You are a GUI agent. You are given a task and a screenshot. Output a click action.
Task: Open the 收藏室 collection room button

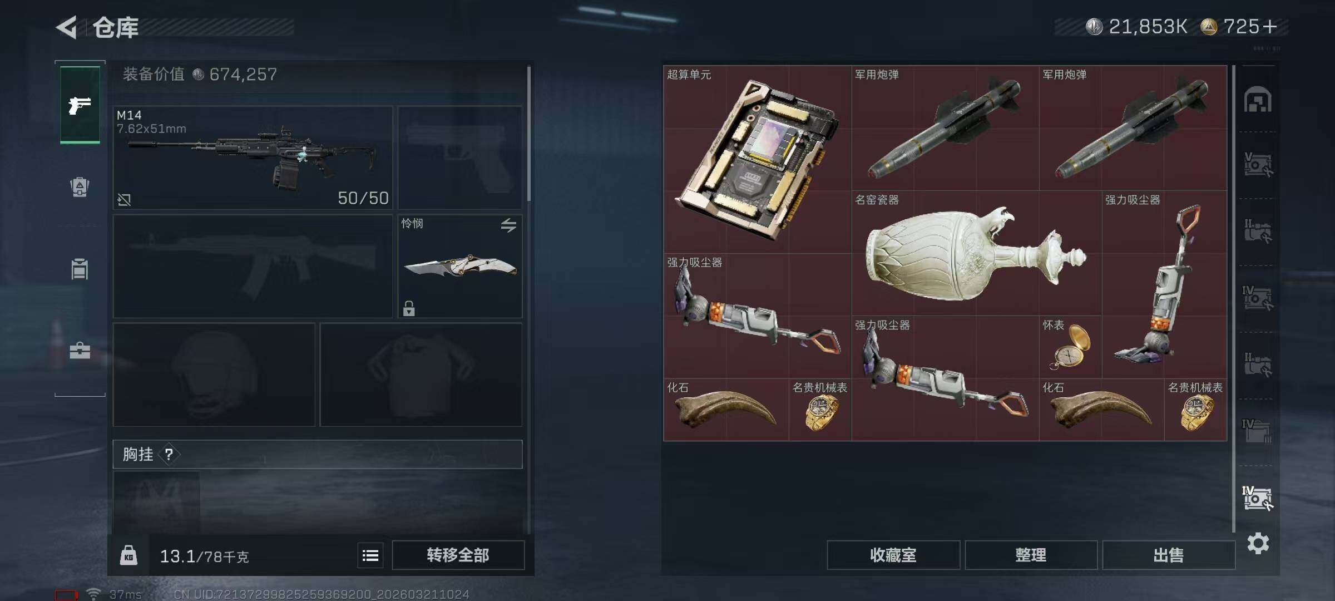tap(893, 555)
